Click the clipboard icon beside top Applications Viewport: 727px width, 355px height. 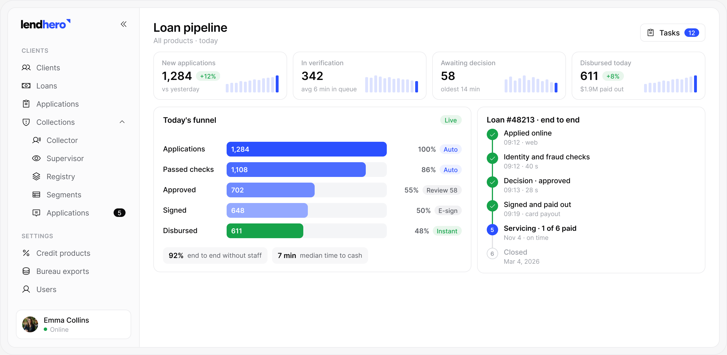26,104
